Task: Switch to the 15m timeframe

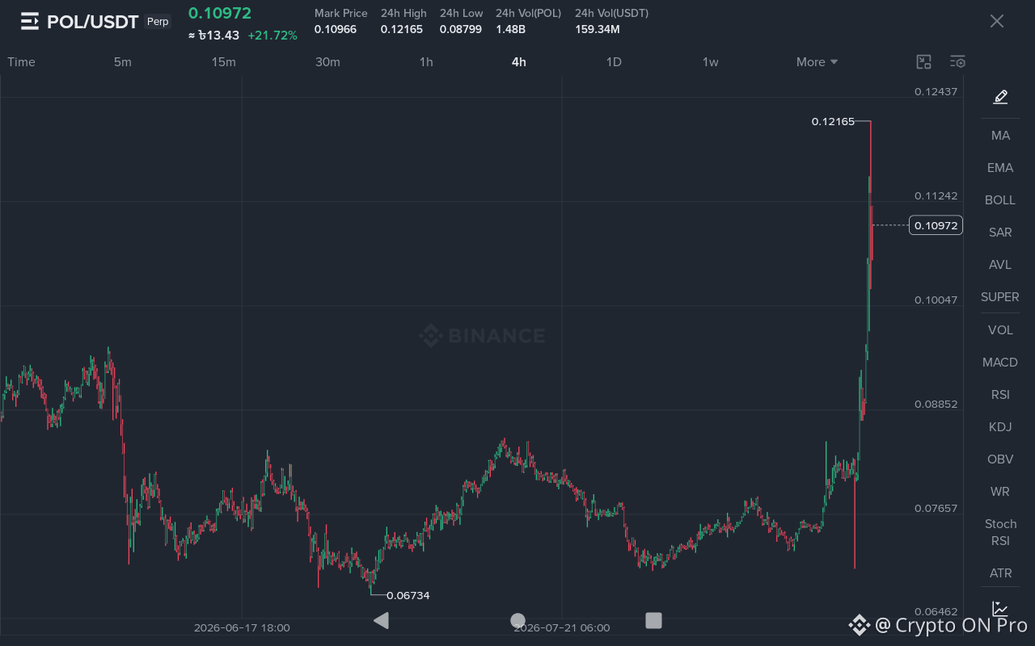Action: tap(224, 62)
